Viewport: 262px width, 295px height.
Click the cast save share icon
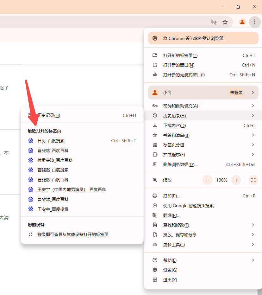click(x=155, y=234)
